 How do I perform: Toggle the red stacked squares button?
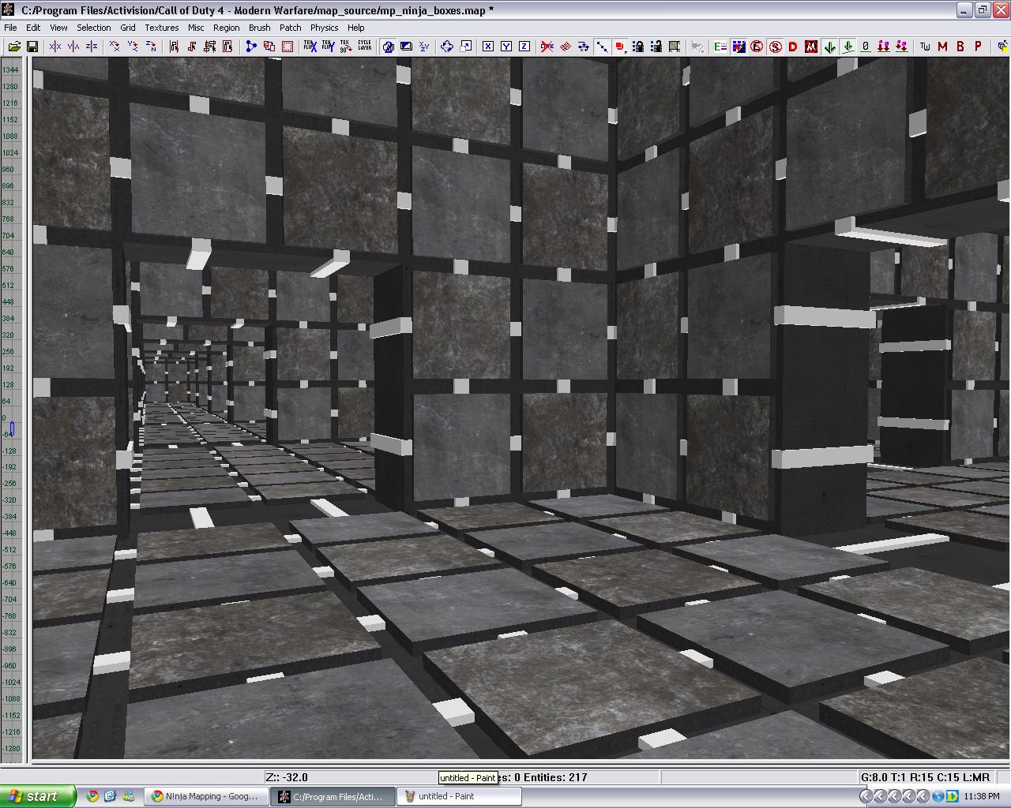point(620,47)
